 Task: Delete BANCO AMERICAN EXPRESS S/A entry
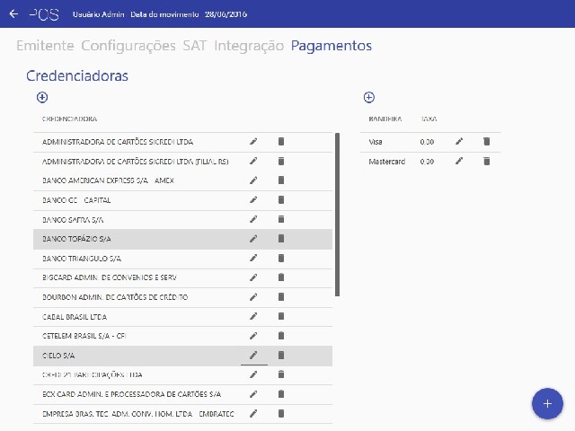pyautogui.click(x=281, y=180)
